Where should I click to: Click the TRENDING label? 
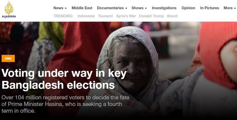tap(63, 16)
